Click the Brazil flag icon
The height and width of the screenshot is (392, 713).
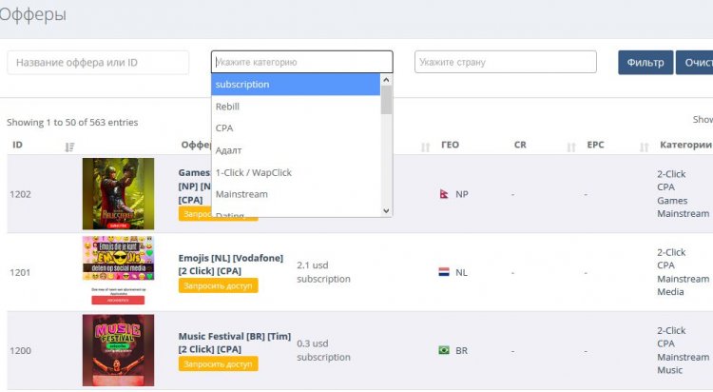[444, 349]
